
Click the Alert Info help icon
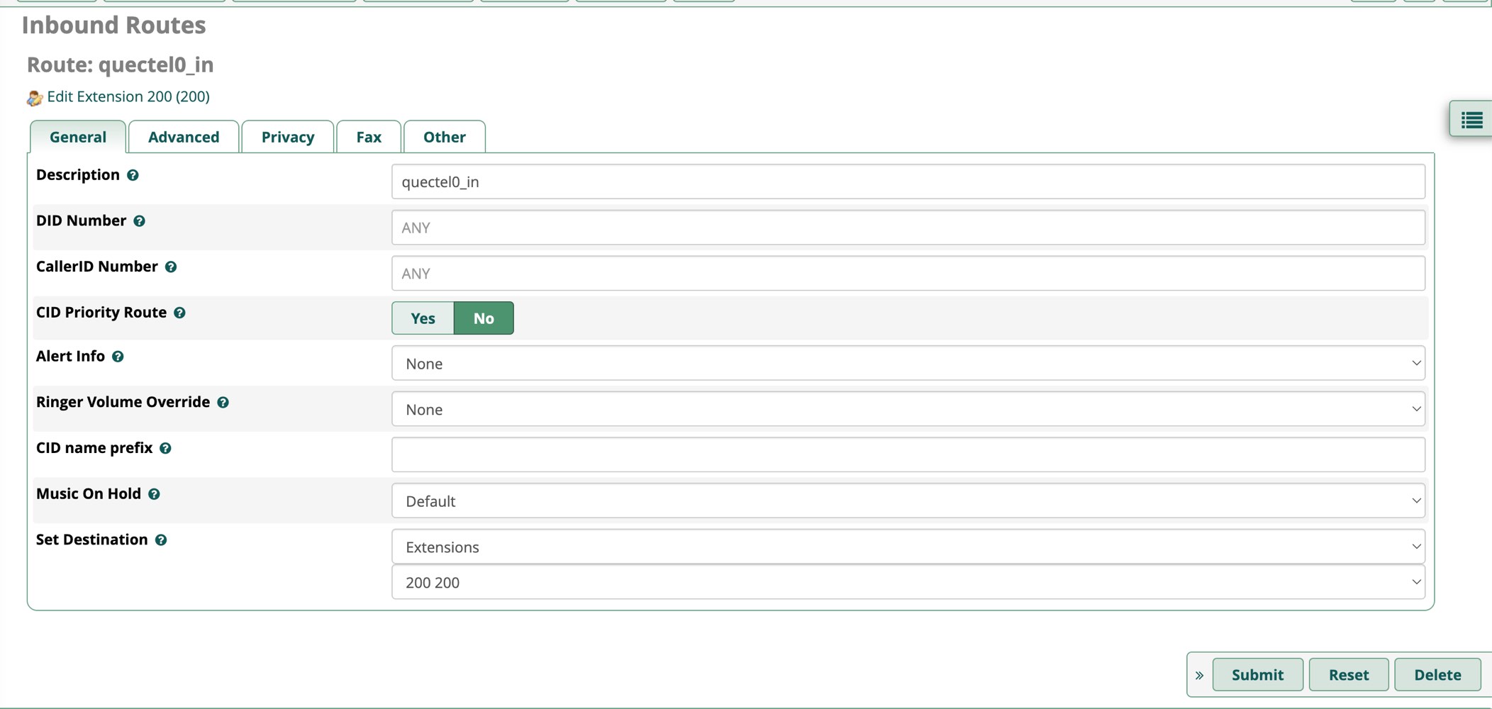coord(118,357)
